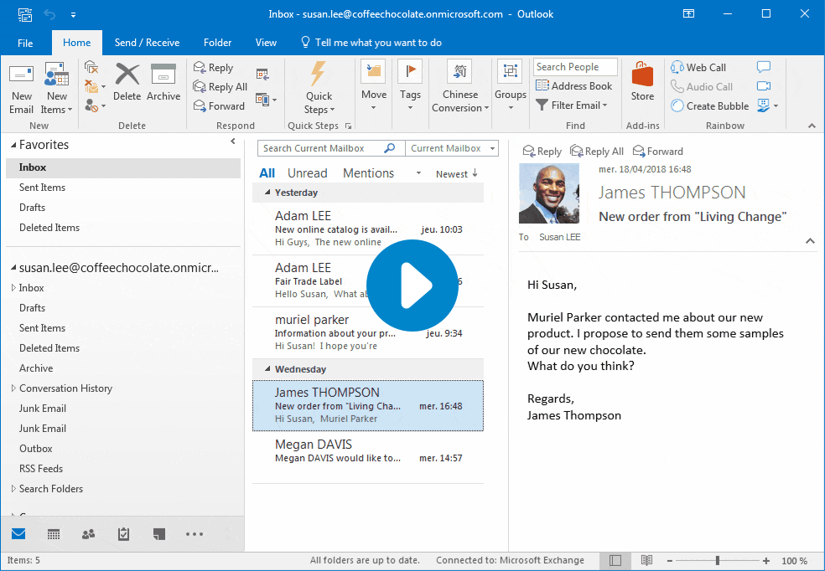Open Notes from the navigation bar

159,534
